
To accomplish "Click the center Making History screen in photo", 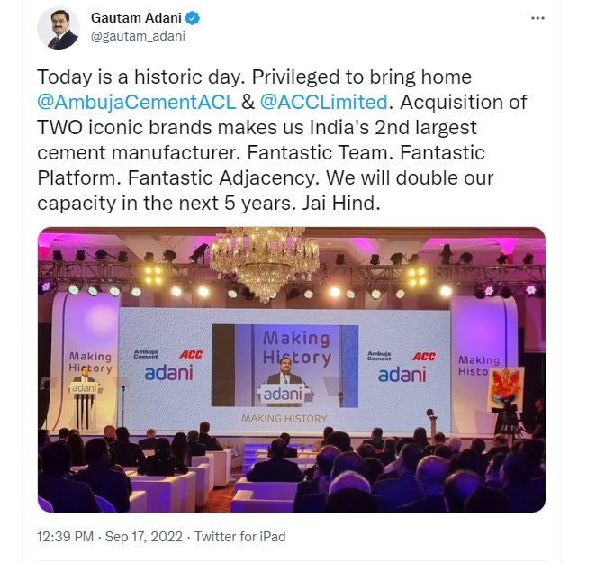I will (285, 366).
